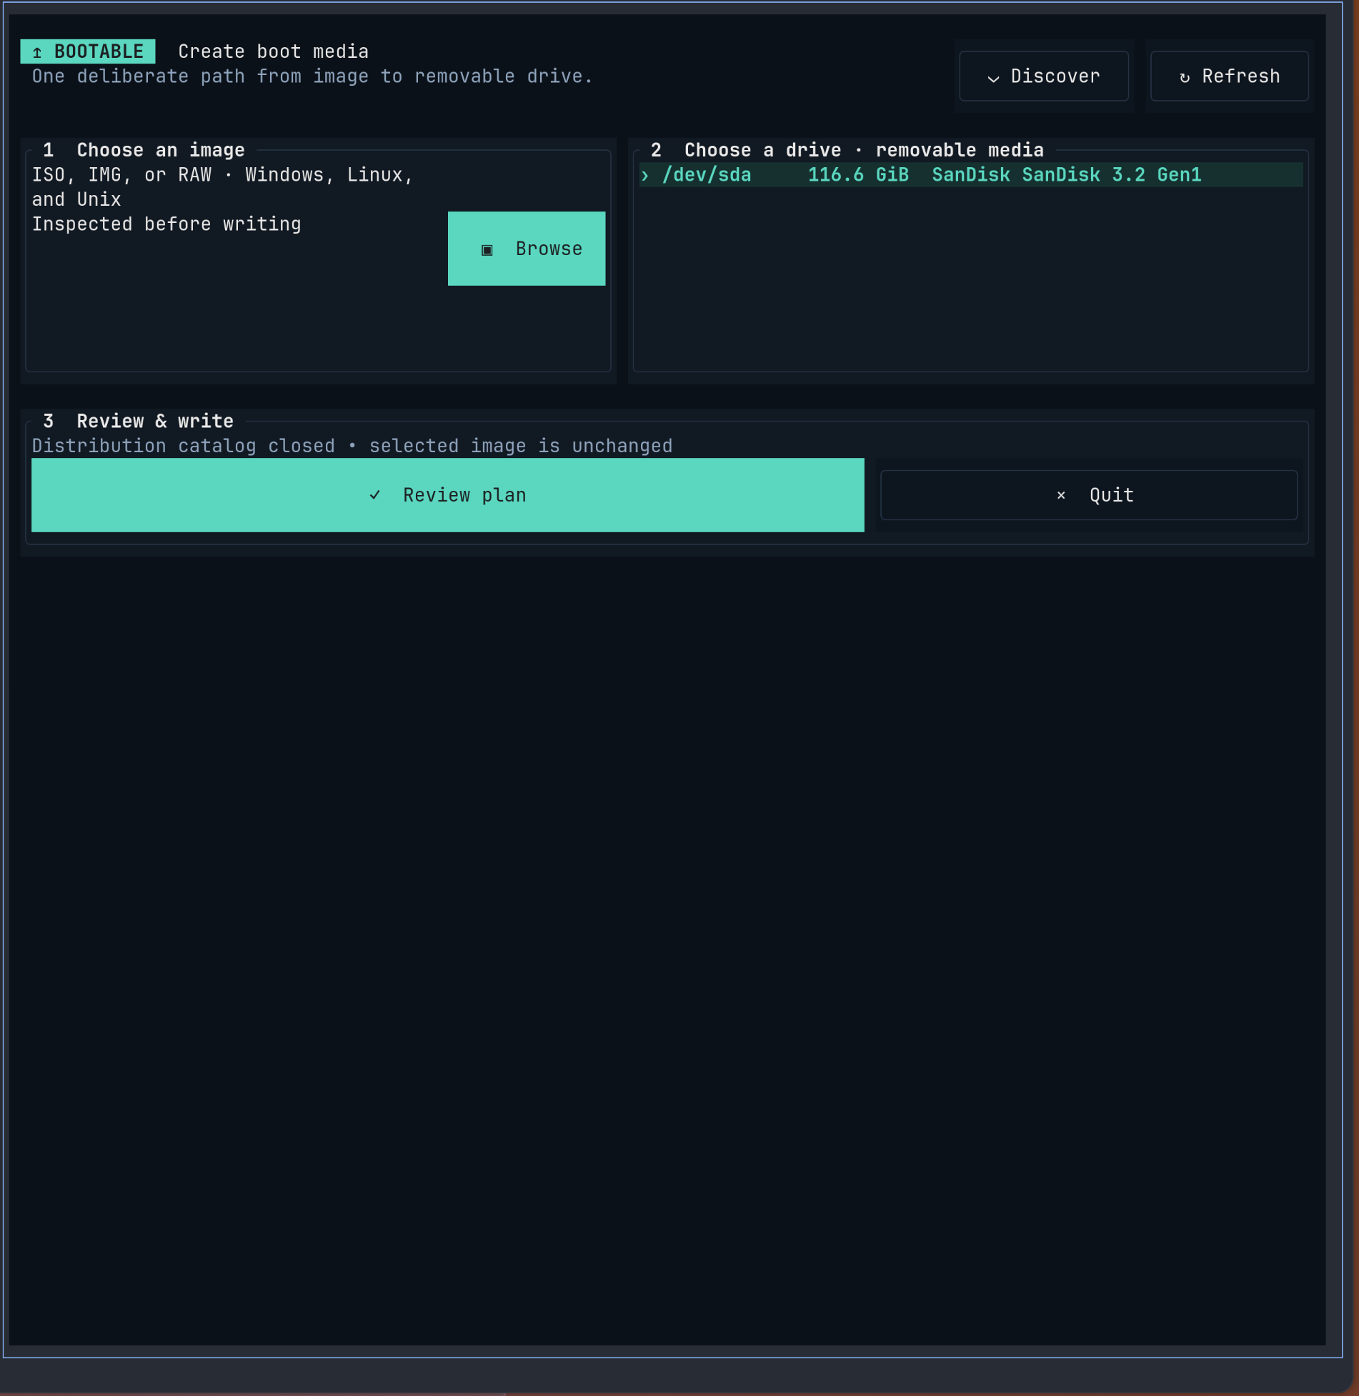1359x1396 pixels.
Task: Click the BOOTABLE badge
Action: pyautogui.click(x=88, y=51)
